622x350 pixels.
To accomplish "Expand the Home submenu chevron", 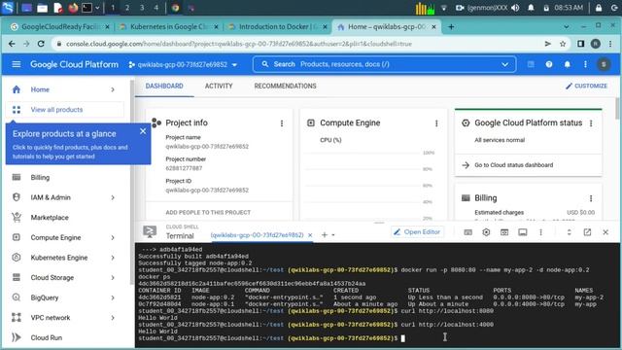I will pos(113,89).
